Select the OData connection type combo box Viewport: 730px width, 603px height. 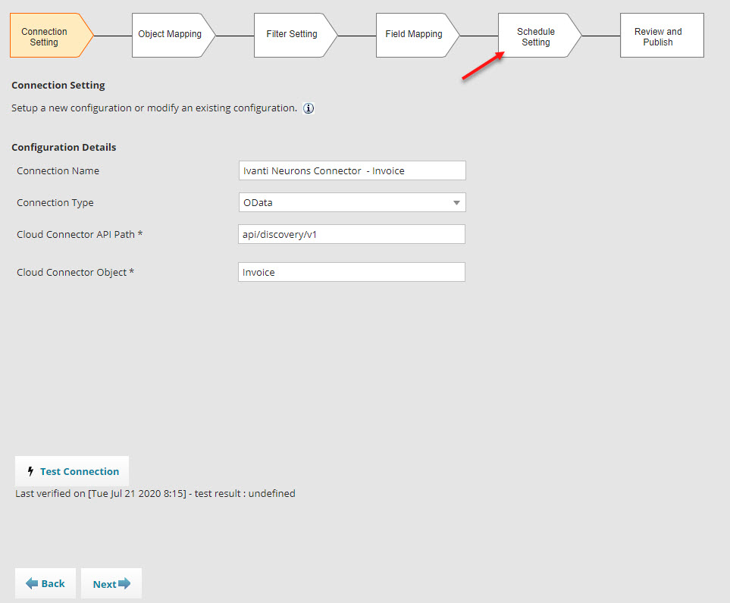pyautogui.click(x=352, y=202)
